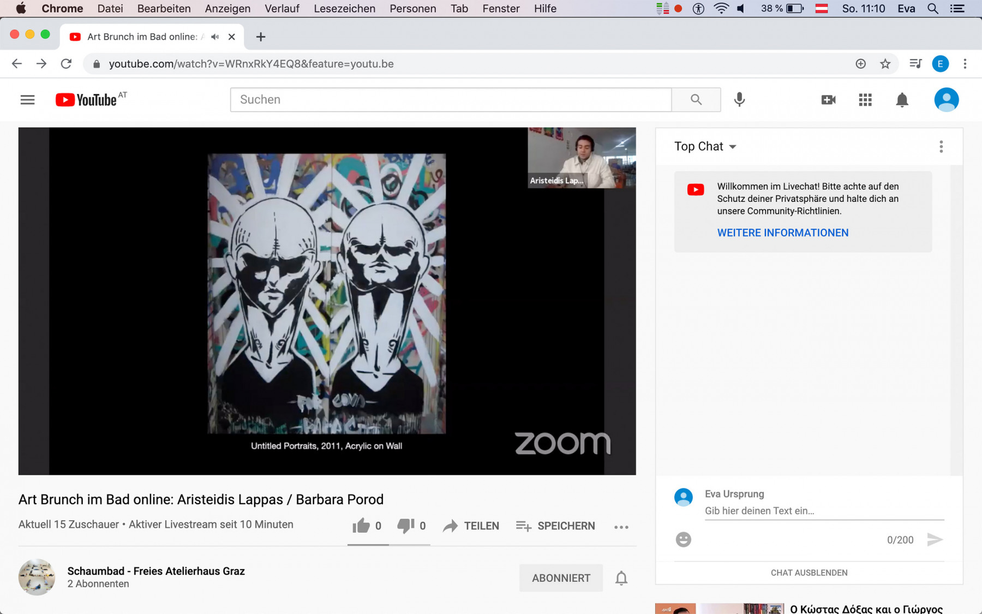This screenshot has width=982, height=614.
Task: Open Chrome three-dot menu
Action: tap(965, 64)
